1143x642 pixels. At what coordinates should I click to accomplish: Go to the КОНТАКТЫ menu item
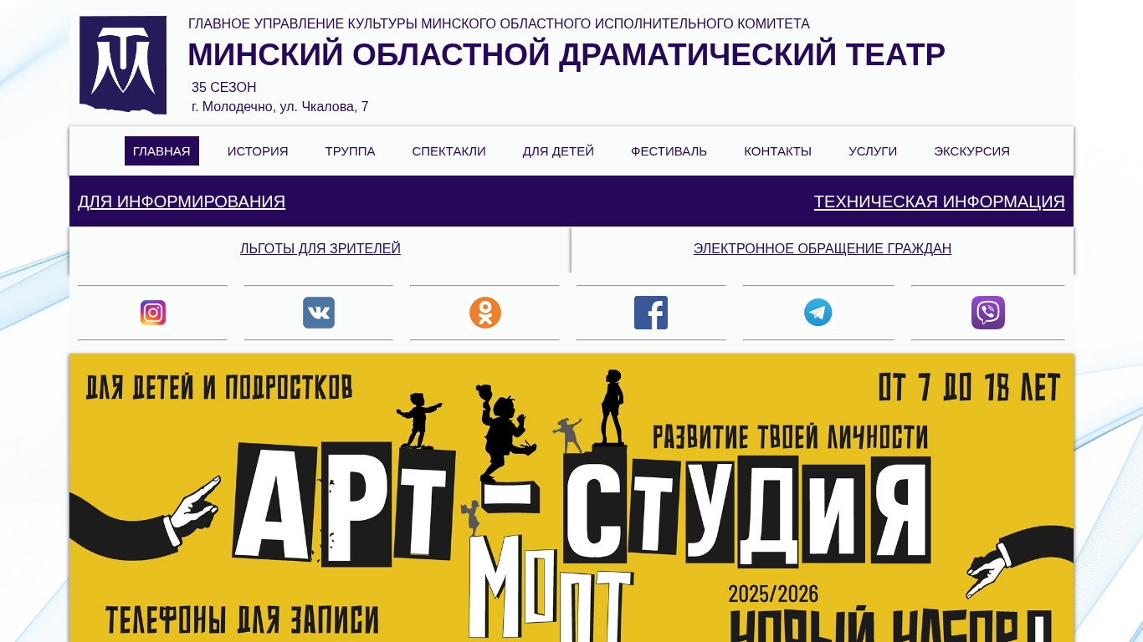[x=777, y=151]
